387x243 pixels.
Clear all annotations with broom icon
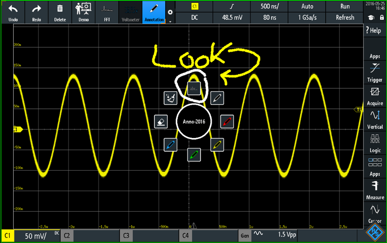170,98
